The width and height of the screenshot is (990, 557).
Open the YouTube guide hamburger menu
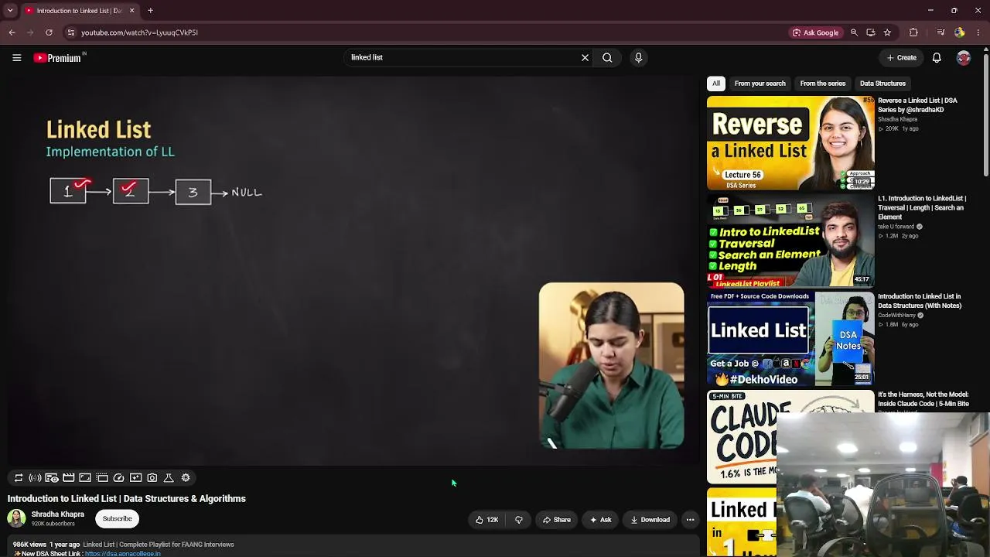coord(16,57)
